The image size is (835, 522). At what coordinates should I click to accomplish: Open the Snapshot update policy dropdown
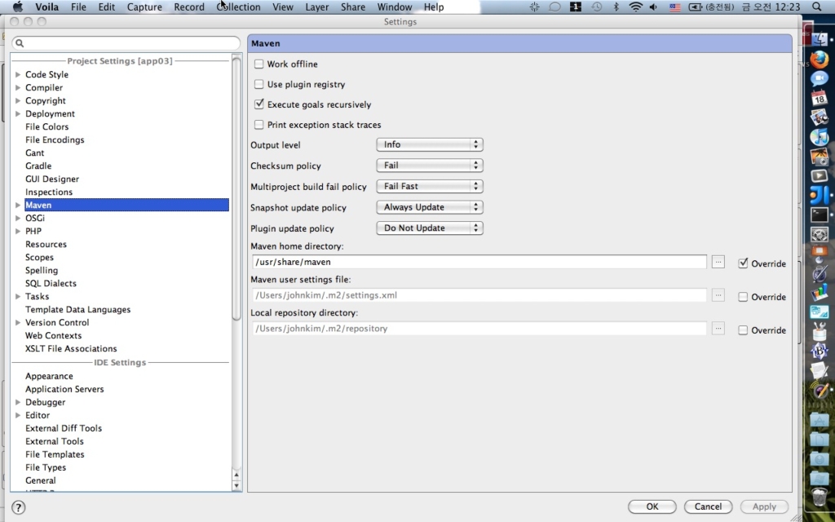[429, 206]
